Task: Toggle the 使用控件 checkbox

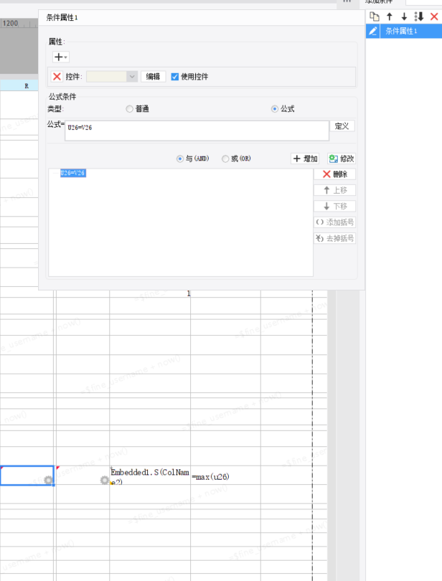Action: pos(174,77)
